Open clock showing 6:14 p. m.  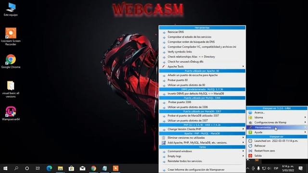point(288,168)
